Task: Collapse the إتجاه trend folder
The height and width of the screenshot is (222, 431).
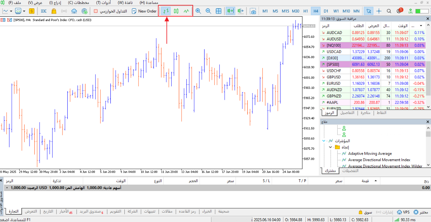Action: pyautogui.click(x=330, y=147)
